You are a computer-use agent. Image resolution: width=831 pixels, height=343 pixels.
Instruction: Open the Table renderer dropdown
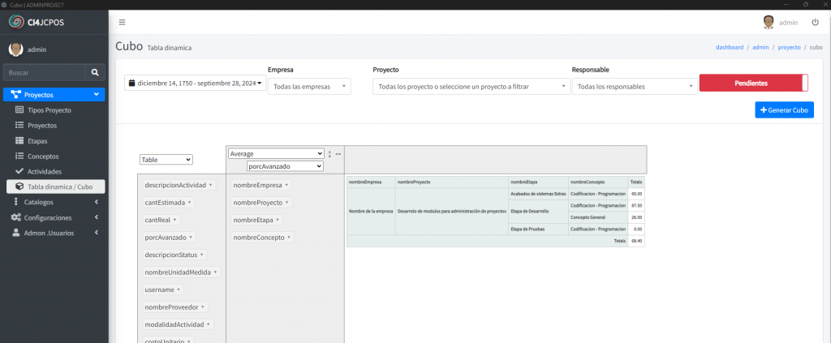tap(166, 160)
